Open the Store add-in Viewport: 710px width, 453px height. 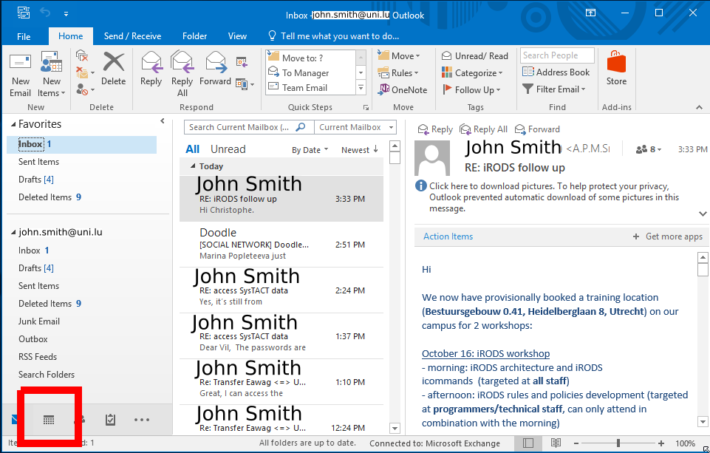click(616, 69)
